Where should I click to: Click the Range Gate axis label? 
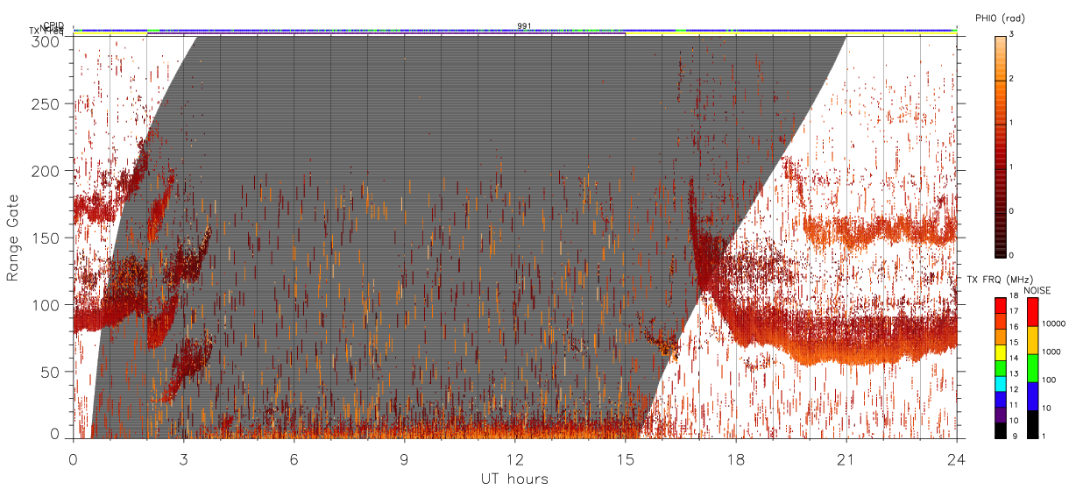(x=12, y=238)
